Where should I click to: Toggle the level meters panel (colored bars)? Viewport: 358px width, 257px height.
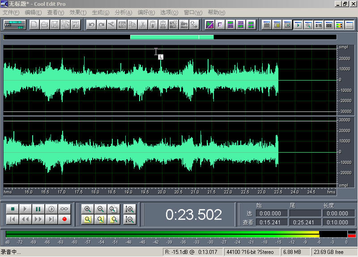tap(339, 25)
